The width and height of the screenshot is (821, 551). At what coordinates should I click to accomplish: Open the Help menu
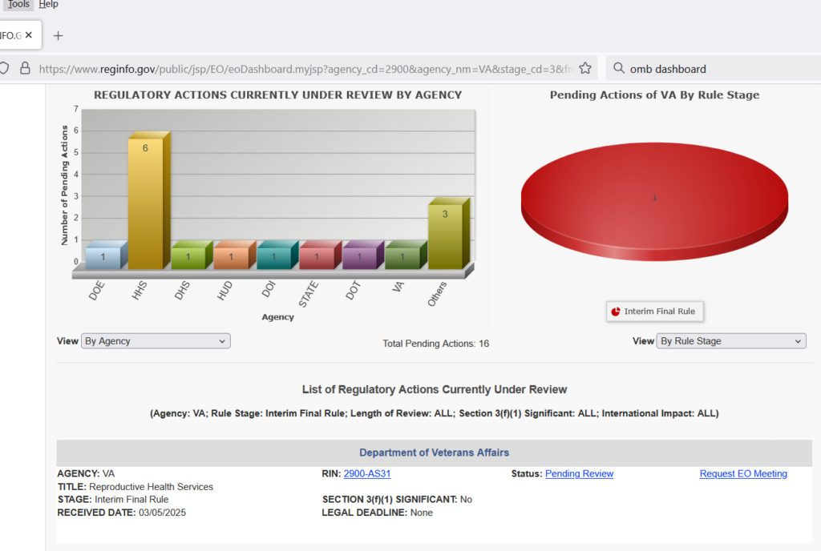pos(48,4)
